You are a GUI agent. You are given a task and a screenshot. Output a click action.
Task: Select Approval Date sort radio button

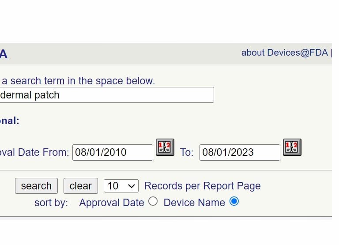pyautogui.click(x=153, y=201)
